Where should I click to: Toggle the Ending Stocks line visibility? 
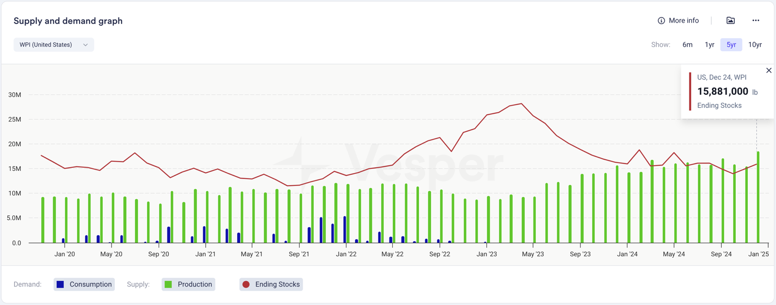[x=277, y=284]
